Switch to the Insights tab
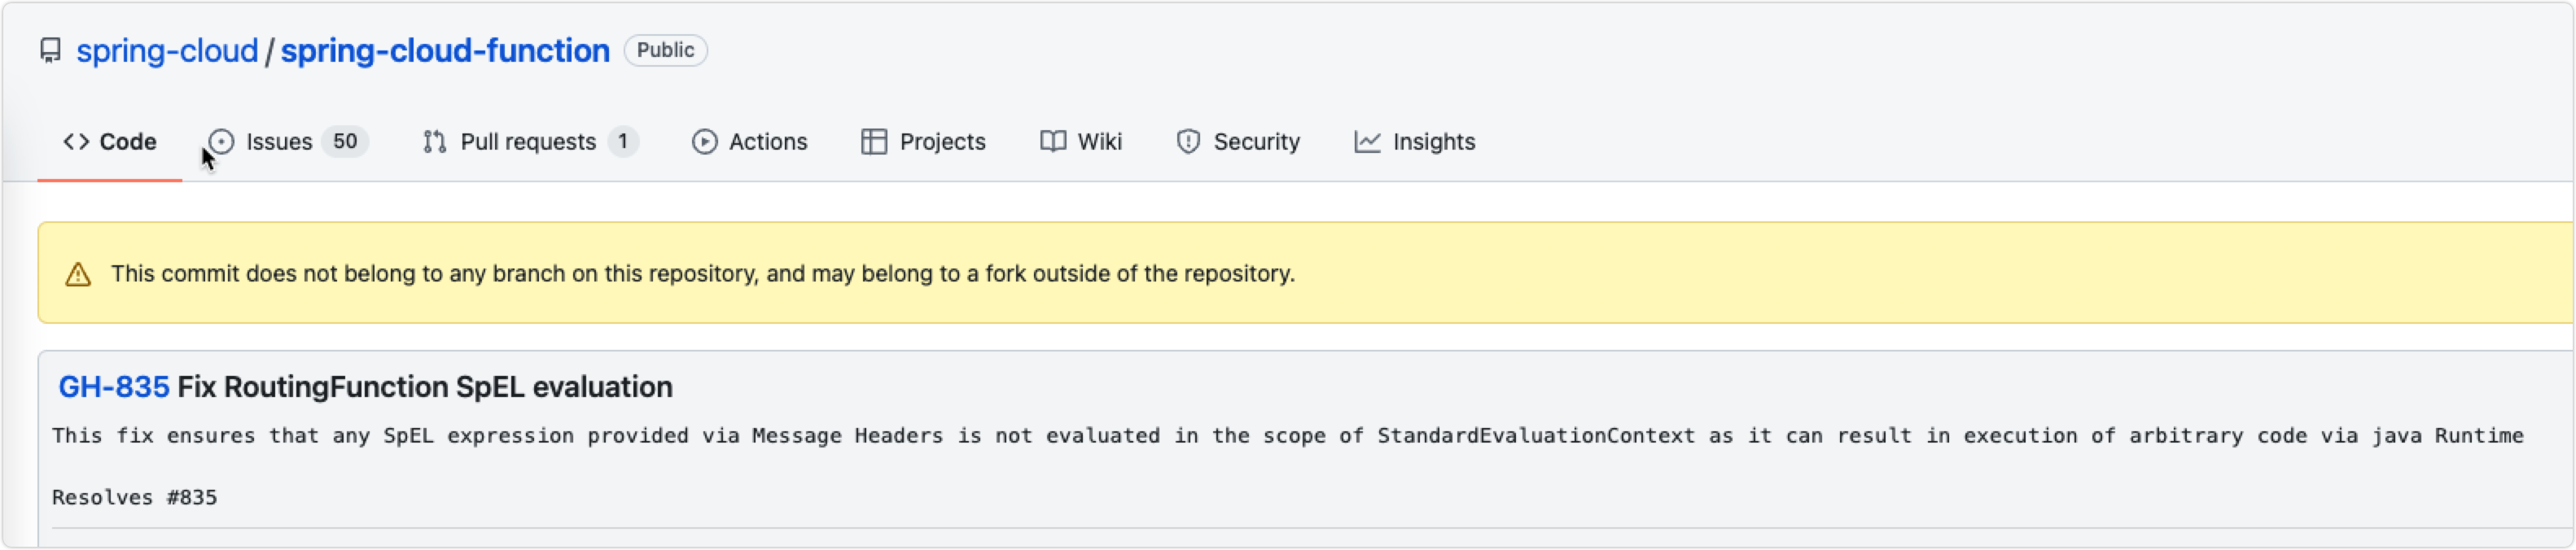2576x550 pixels. coord(1415,142)
